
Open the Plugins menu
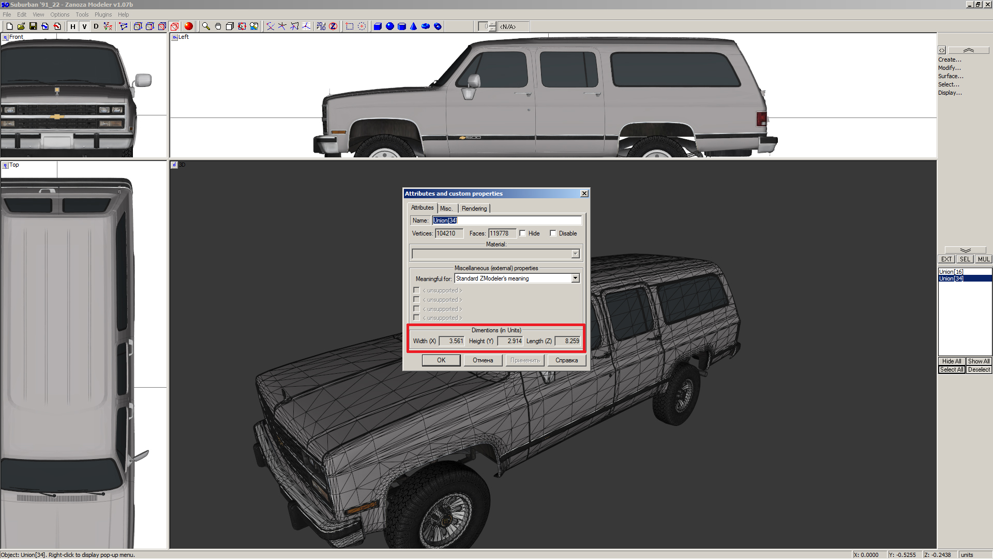tap(103, 14)
